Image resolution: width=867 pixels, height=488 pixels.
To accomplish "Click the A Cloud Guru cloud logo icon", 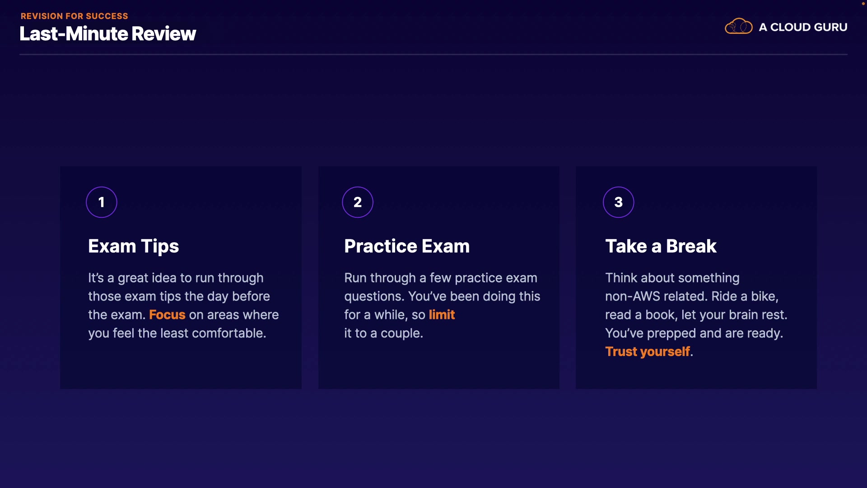I will tap(738, 27).
